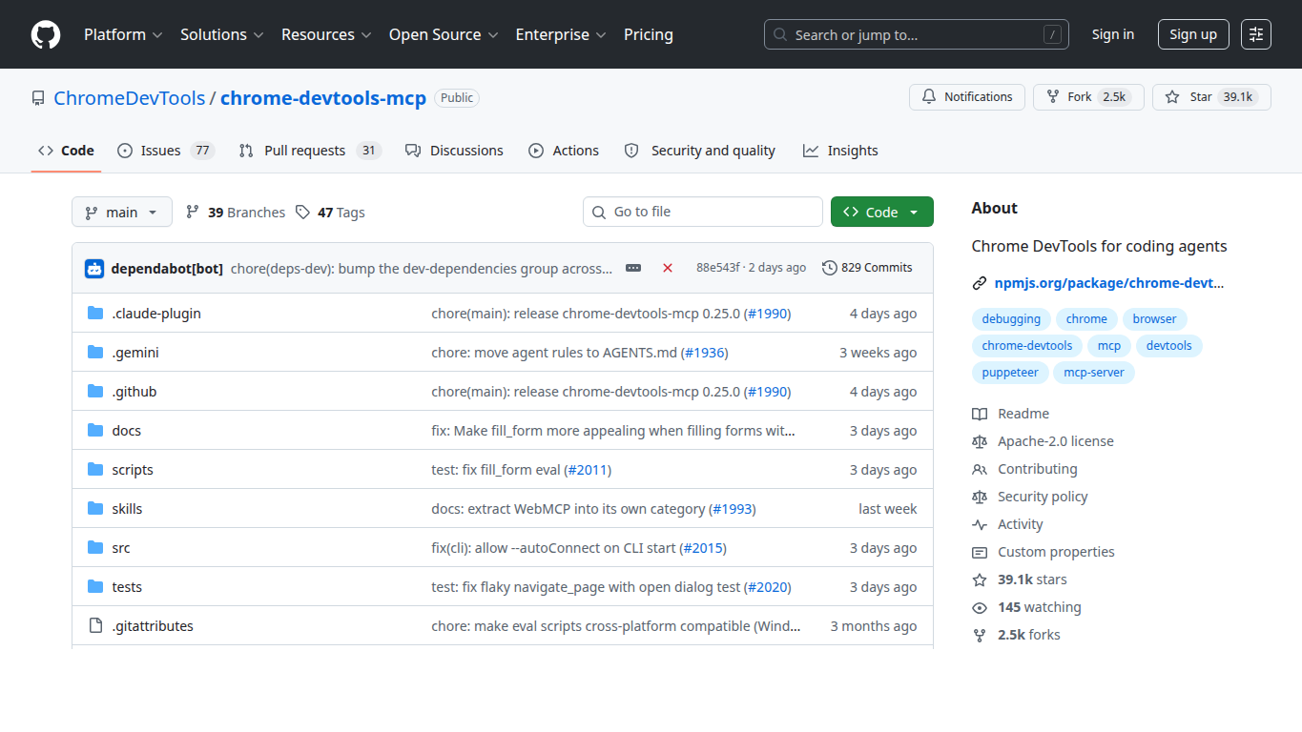The height and width of the screenshot is (732, 1302).
Task: Switch to the Issues tab
Action: pos(166,151)
